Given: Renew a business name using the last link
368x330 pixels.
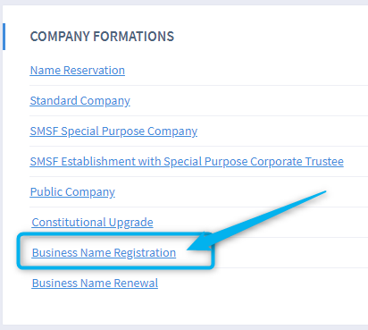Looking at the screenshot, I should tap(95, 283).
